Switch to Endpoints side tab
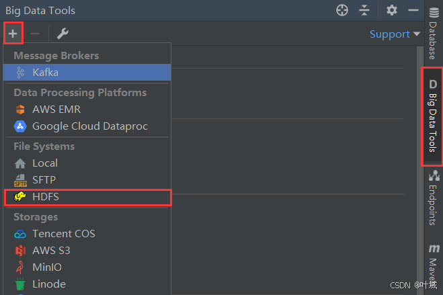The image size is (443, 295). click(x=432, y=198)
